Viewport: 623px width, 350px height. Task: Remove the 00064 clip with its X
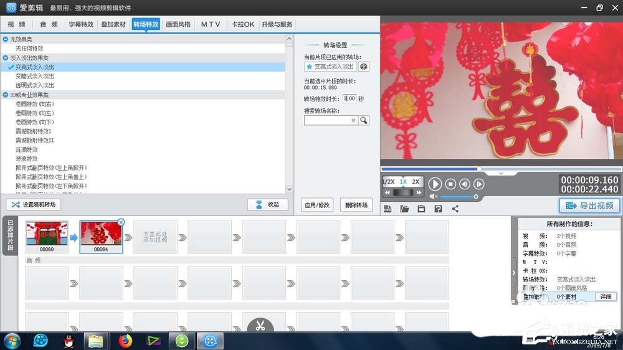pos(121,222)
